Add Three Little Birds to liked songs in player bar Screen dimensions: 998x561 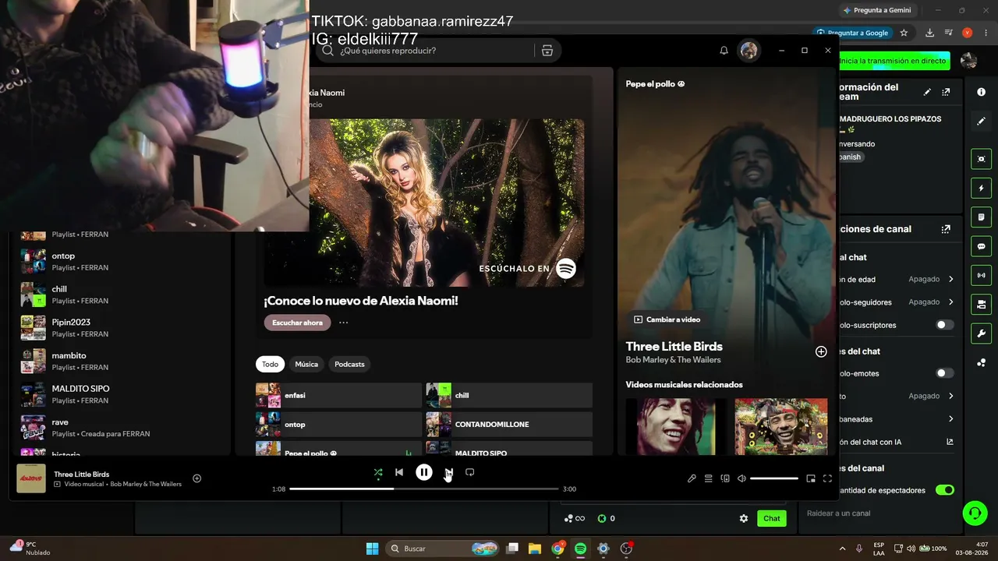point(197,478)
